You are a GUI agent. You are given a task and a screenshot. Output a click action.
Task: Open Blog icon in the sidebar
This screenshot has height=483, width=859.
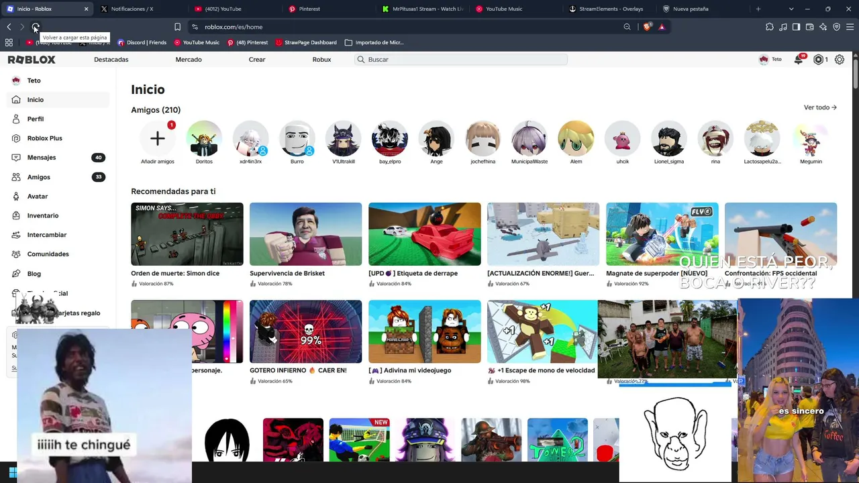point(16,274)
